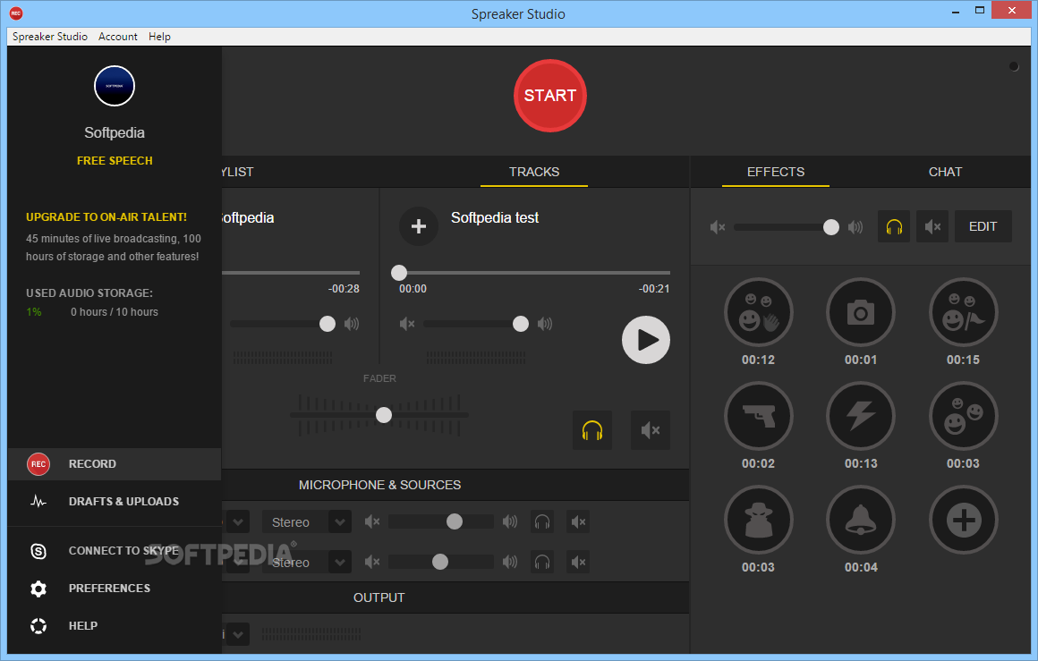
Task: Trigger the camera shutter effect 00:01
Action: (861, 312)
